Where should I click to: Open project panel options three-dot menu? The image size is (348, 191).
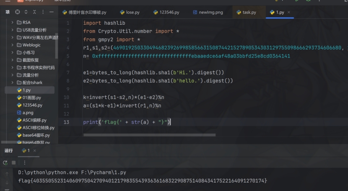point(42,12)
